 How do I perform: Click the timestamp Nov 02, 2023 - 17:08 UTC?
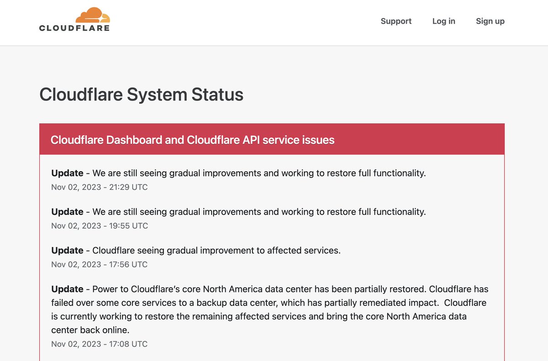coord(100,344)
